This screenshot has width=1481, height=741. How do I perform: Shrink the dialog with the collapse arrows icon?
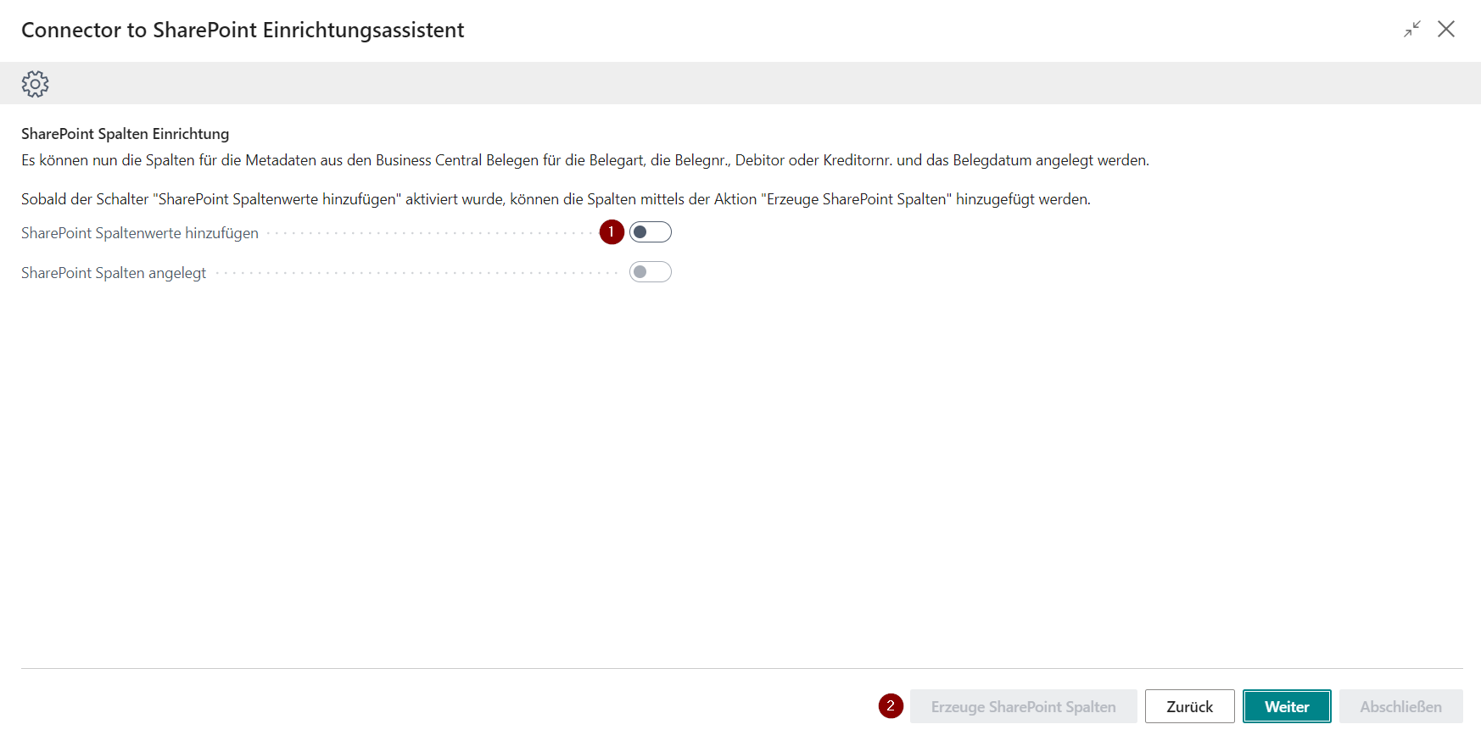coord(1412,30)
